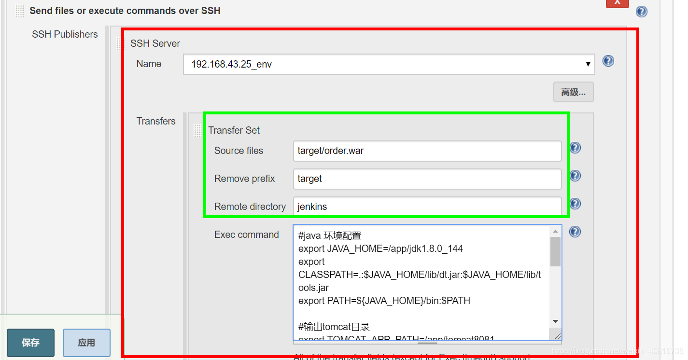Viewport: 688px width, 360px height.
Task: Click Exec command scrollbar up arrow
Action: [555, 231]
